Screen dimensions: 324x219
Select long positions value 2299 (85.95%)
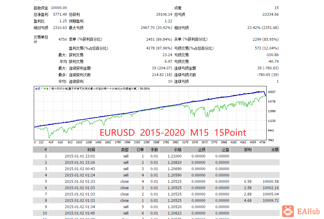pyautogui.click(x=265, y=39)
